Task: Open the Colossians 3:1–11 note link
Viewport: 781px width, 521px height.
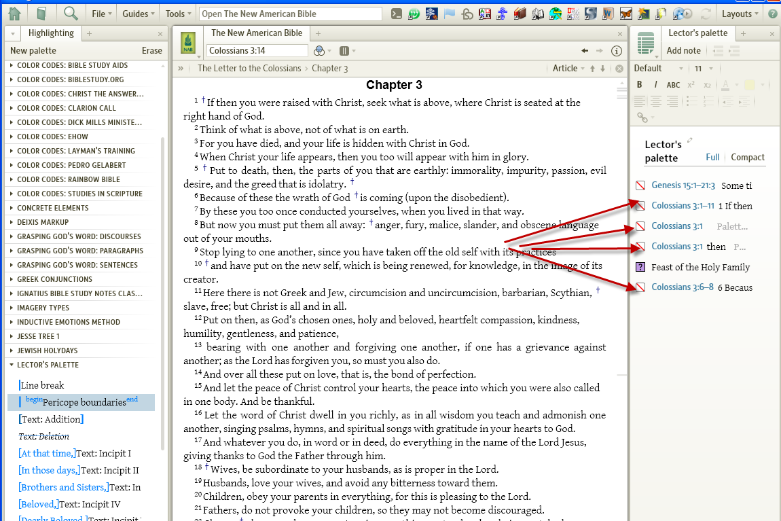Action: [x=683, y=206]
